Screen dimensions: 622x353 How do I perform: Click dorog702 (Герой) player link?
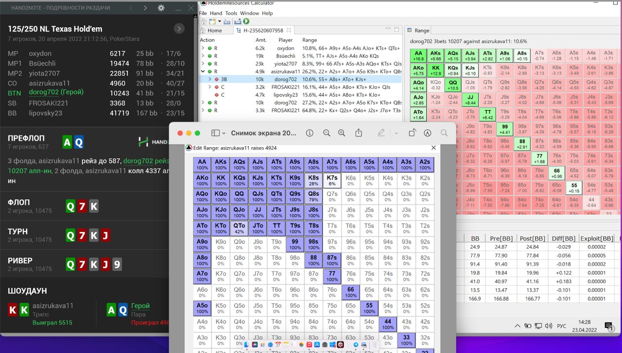pyautogui.click(x=56, y=92)
